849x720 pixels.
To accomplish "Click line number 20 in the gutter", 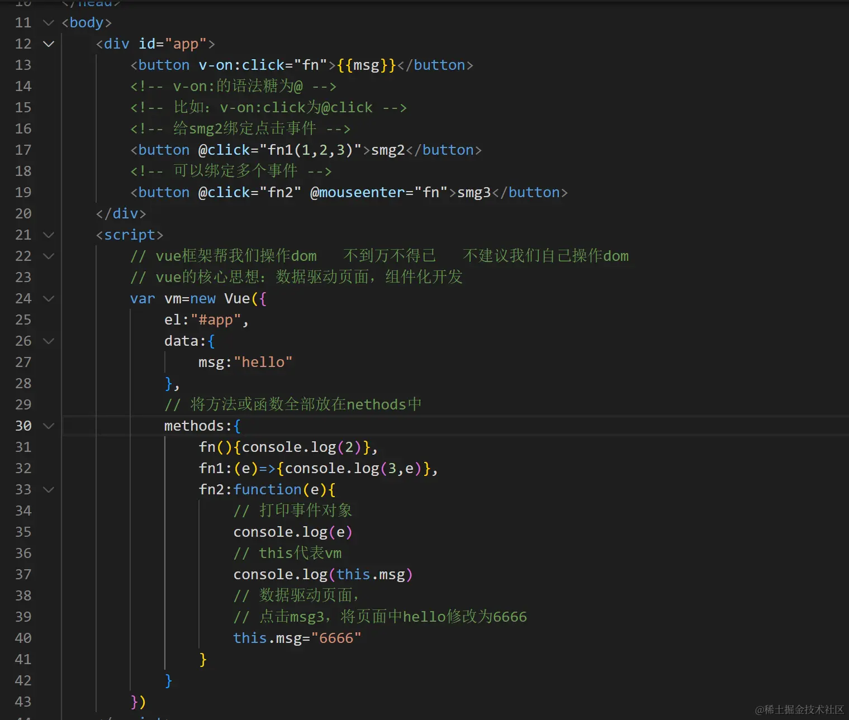I will click(x=23, y=214).
